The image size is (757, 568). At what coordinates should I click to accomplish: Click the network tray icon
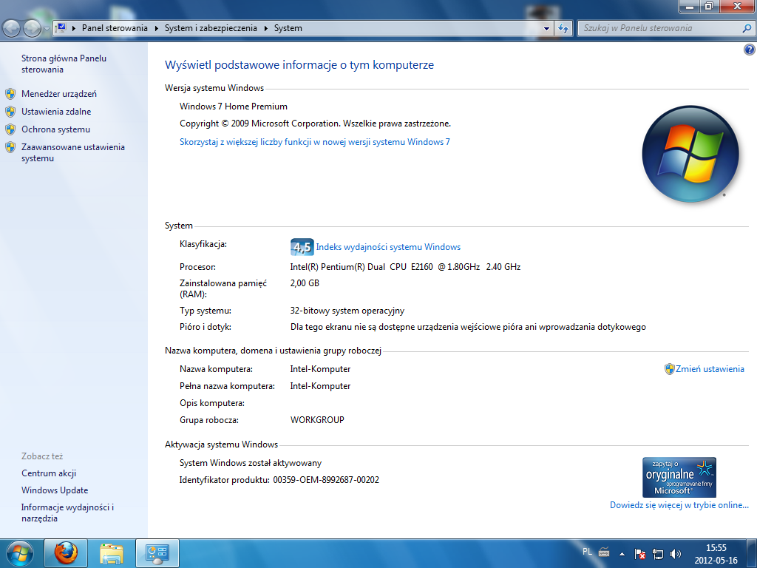[657, 554]
